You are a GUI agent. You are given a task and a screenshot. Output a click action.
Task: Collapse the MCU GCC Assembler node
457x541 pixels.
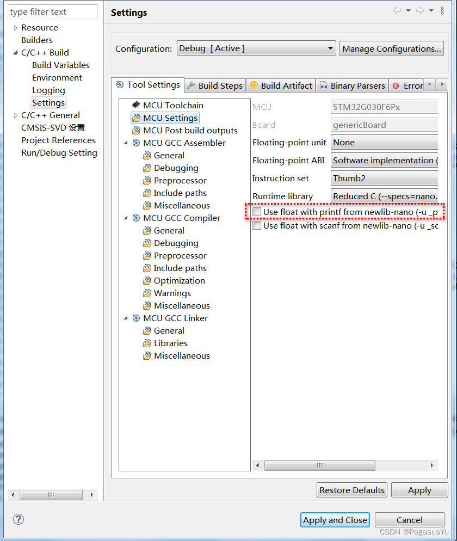[126, 143]
